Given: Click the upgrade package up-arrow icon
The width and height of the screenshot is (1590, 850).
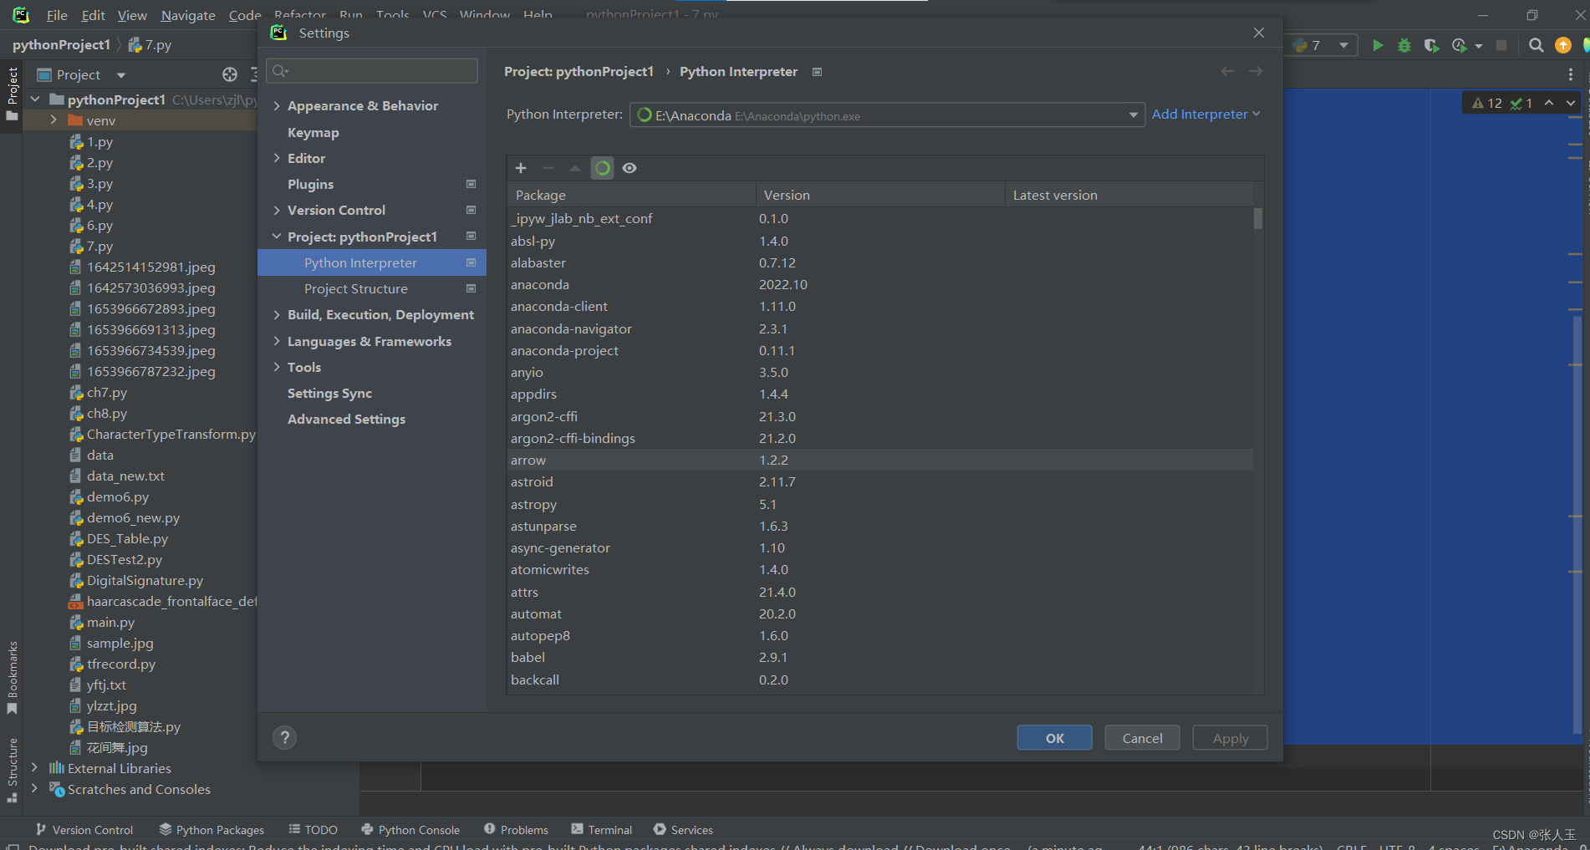Looking at the screenshot, I should (x=575, y=168).
